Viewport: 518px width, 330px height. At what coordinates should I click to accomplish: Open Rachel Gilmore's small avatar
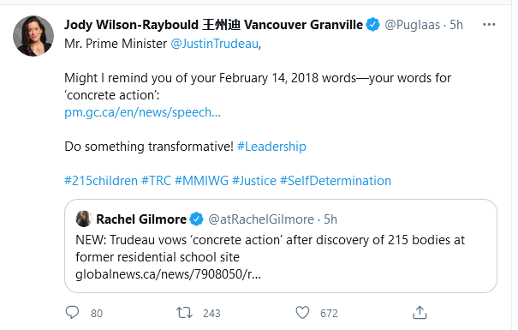84,219
